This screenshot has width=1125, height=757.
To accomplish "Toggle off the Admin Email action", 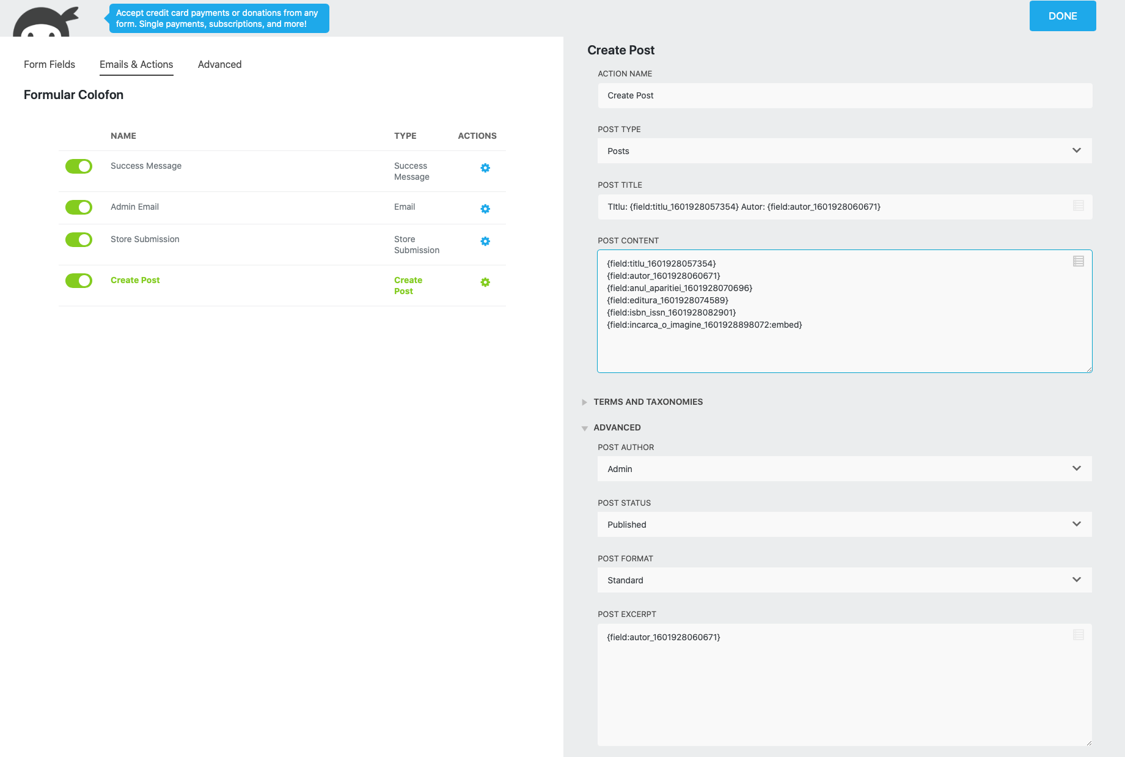I will click(x=79, y=207).
